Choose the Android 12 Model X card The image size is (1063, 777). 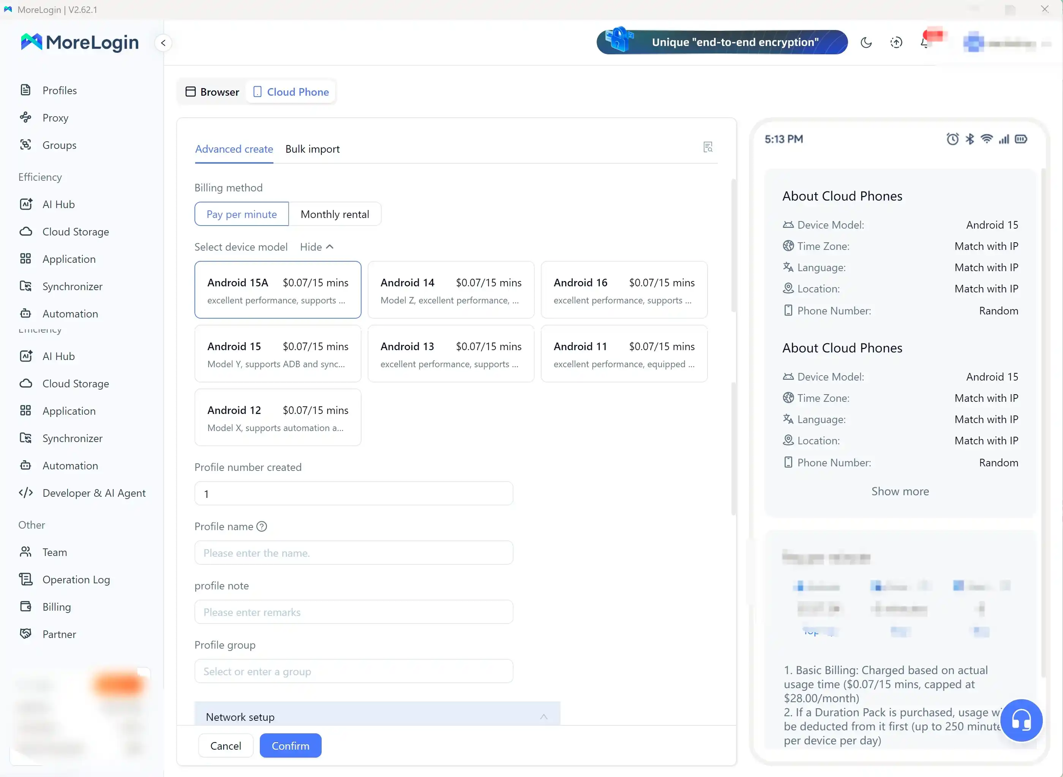[x=278, y=417]
